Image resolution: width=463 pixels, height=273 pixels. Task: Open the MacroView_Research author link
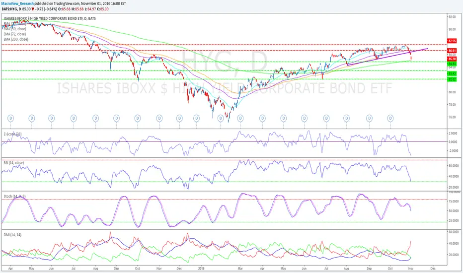point(17,3)
